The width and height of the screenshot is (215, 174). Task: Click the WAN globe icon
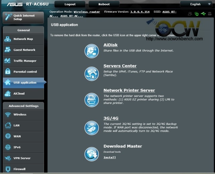(8, 136)
